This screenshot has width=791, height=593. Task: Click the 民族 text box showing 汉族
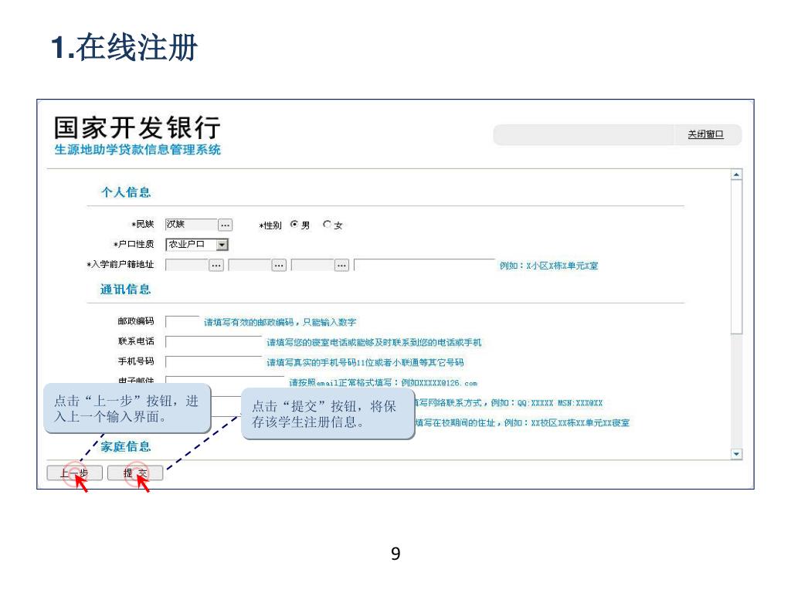(190, 225)
